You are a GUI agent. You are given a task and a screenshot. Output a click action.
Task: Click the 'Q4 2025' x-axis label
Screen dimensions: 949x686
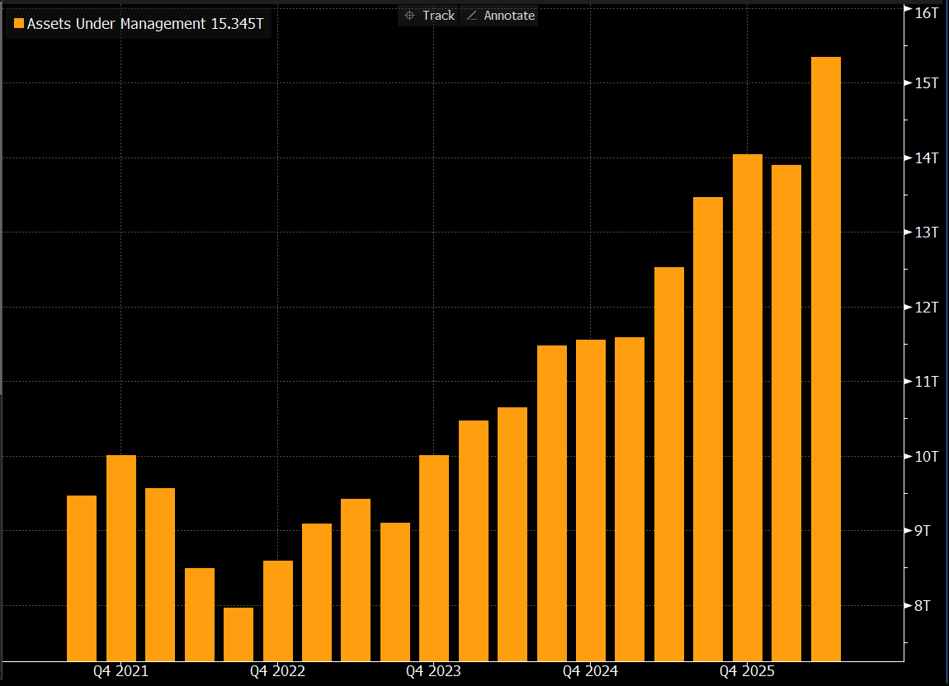point(747,671)
